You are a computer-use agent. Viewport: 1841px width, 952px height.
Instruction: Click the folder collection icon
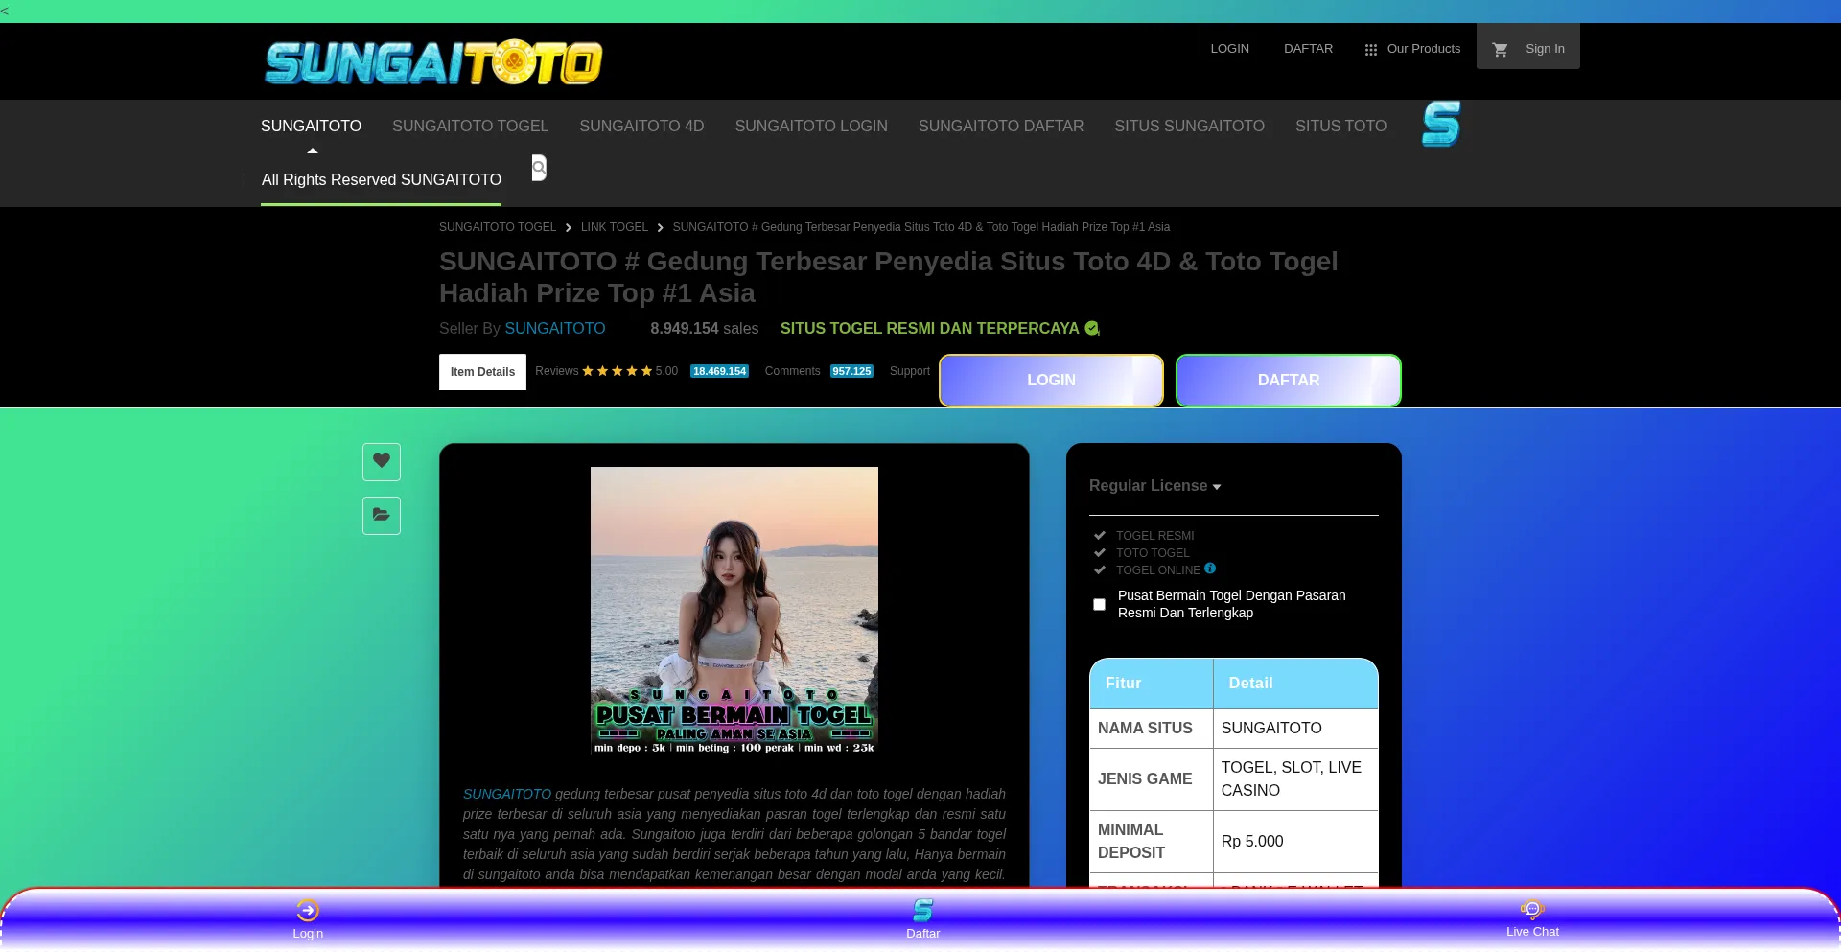(381, 516)
